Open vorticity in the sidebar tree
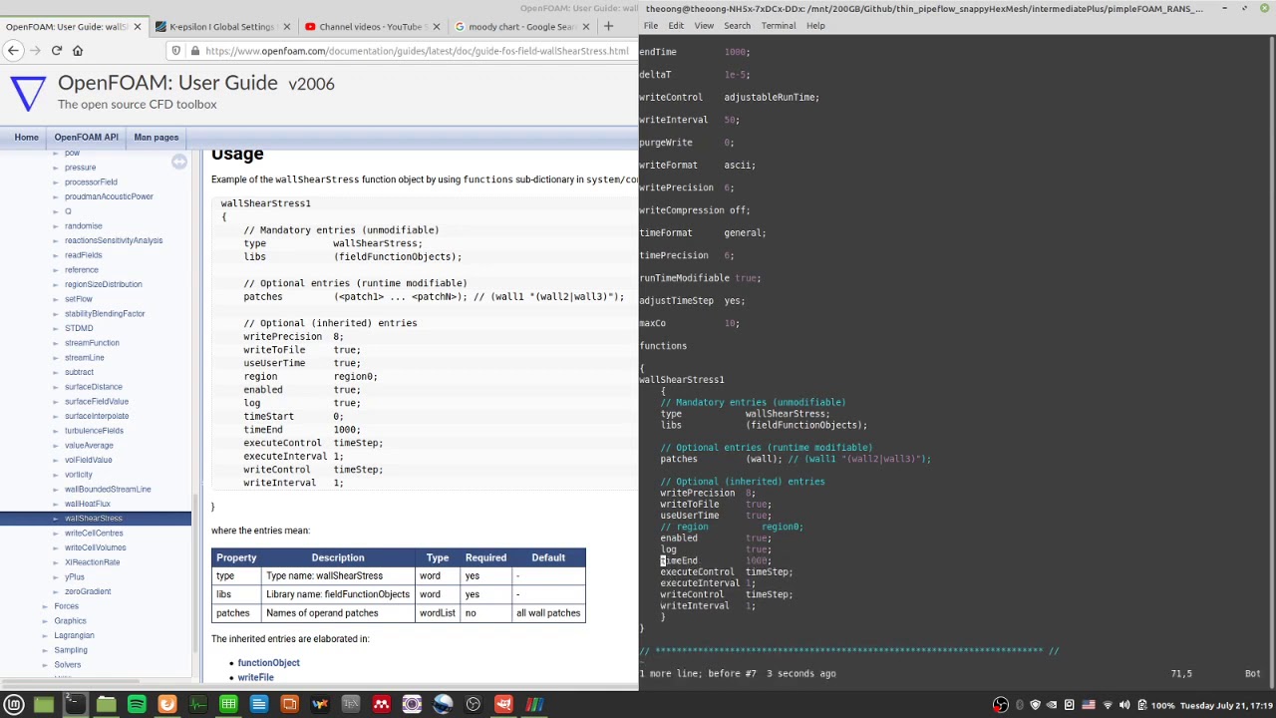 (79, 475)
